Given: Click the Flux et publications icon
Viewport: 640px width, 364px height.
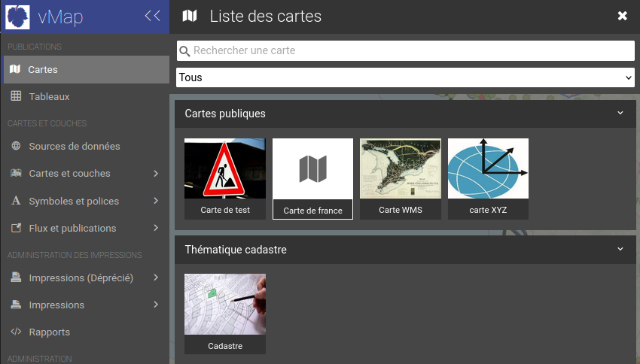Looking at the screenshot, I should pyautogui.click(x=16, y=228).
